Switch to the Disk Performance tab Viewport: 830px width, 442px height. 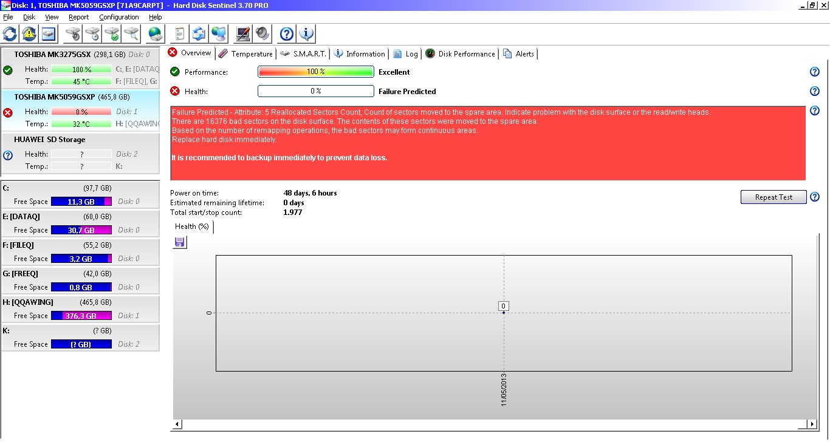(460, 54)
